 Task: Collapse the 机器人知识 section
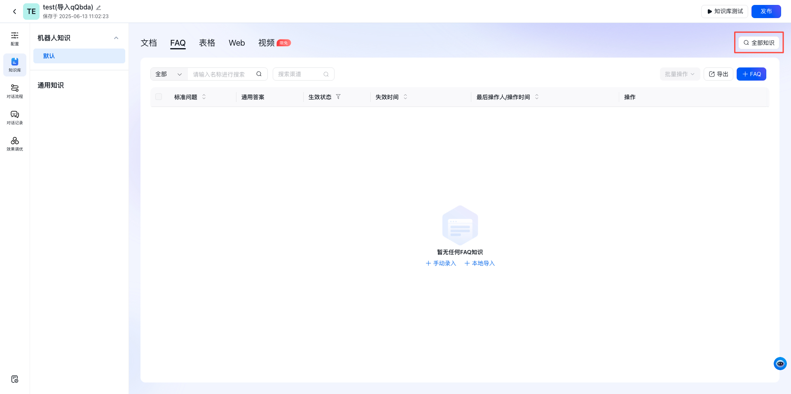point(116,37)
